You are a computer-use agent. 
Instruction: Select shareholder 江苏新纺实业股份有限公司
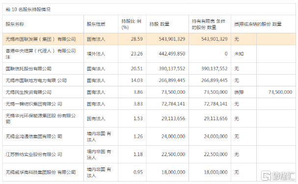point(34,155)
